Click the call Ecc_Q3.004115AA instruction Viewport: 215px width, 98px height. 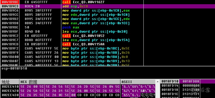tap(83, 44)
